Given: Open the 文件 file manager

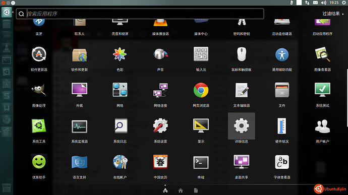Looking at the screenshot, I should point(282,90).
